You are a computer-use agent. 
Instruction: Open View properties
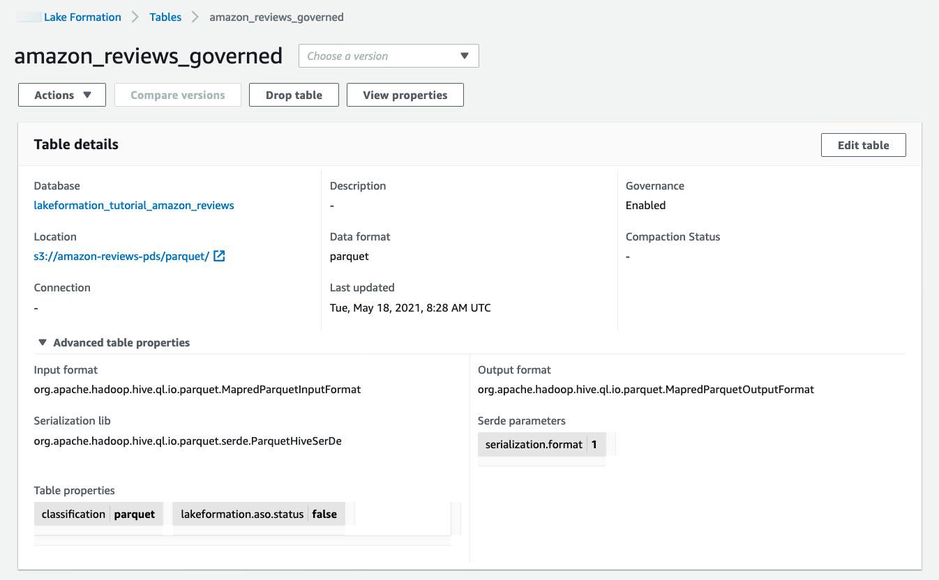point(405,95)
